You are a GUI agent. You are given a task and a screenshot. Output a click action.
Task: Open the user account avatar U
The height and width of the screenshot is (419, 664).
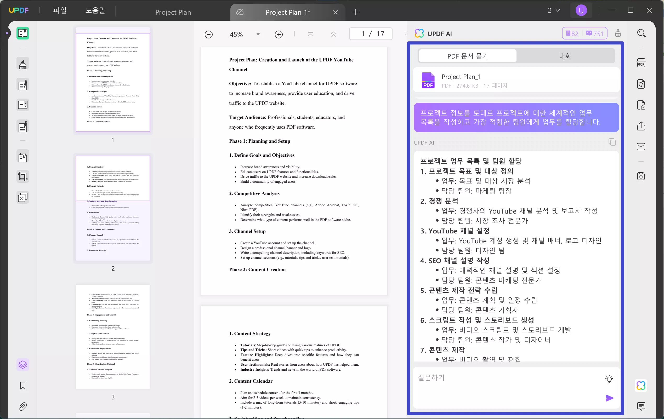[581, 10]
